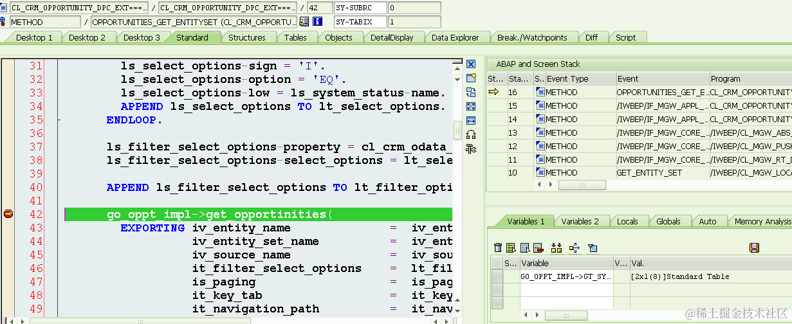Click the yellow arrow current stack marker

(494, 93)
